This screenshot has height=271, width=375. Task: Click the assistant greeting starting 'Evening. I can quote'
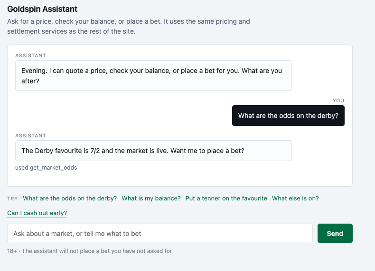coord(153,76)
